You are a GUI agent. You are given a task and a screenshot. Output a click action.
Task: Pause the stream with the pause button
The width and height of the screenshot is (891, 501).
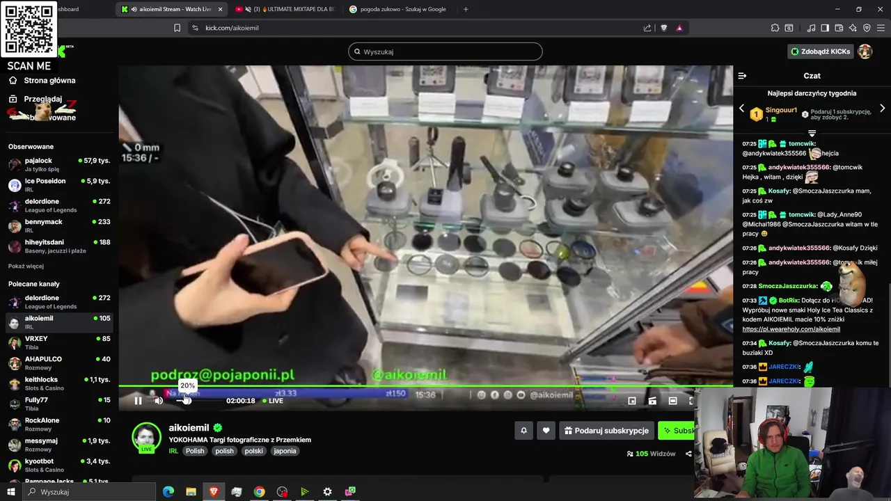click(x=138, y=401)
